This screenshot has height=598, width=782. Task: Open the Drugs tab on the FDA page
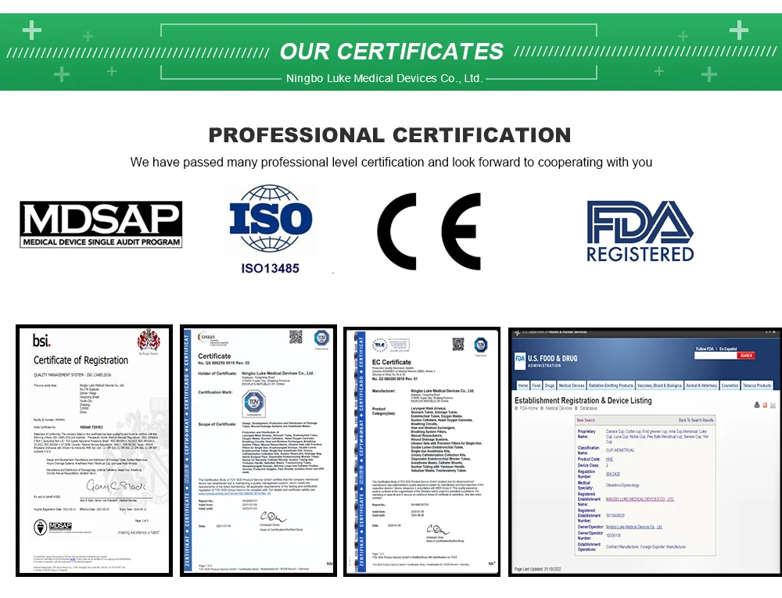[x=550, y=385]
